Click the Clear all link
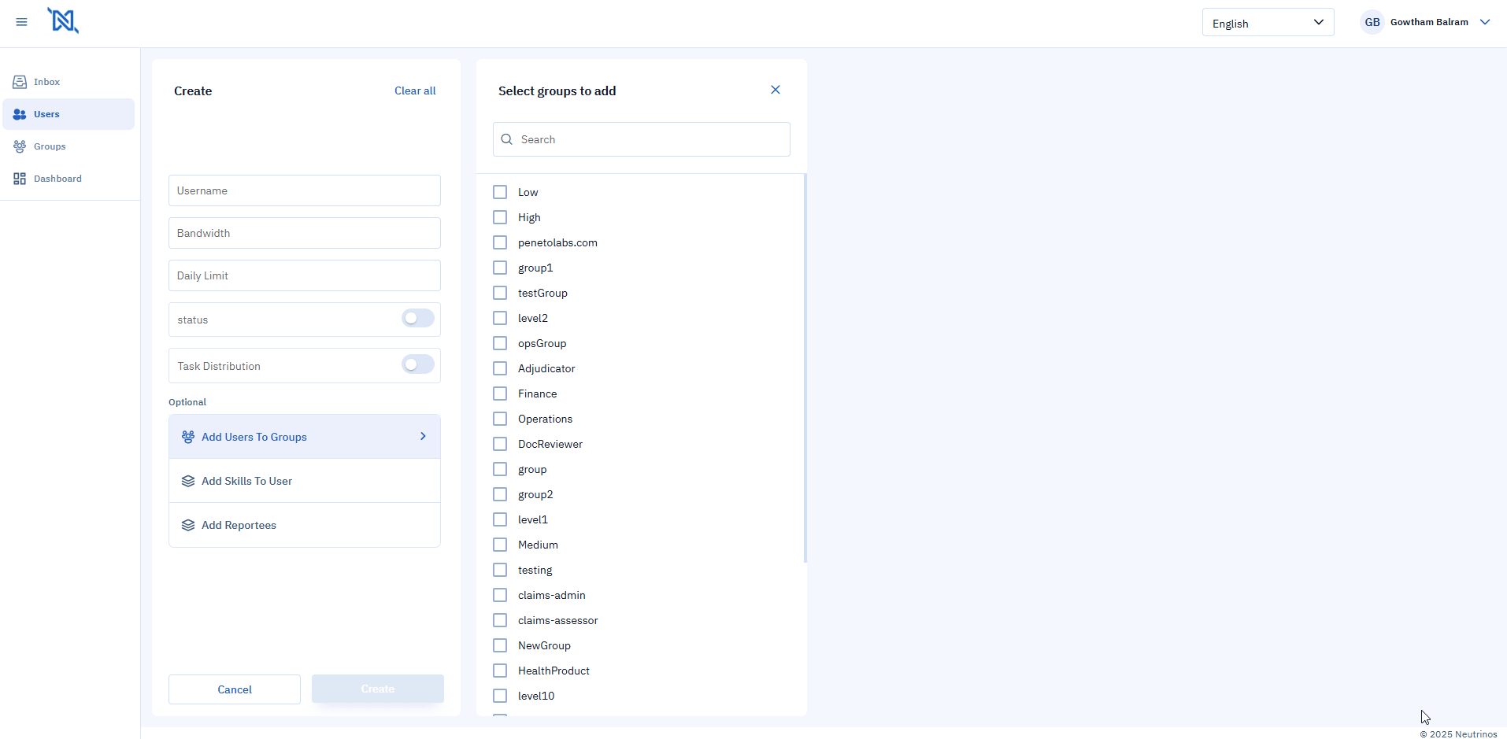This screenshot has width=1507, height=739. (415, 91)
